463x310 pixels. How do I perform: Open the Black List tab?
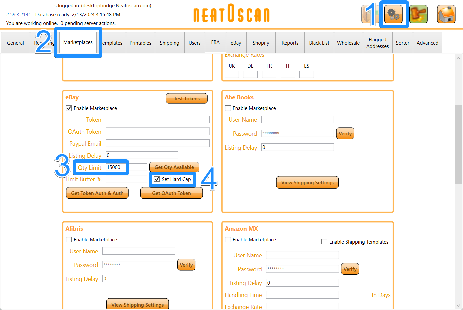(x=319, y=43)
